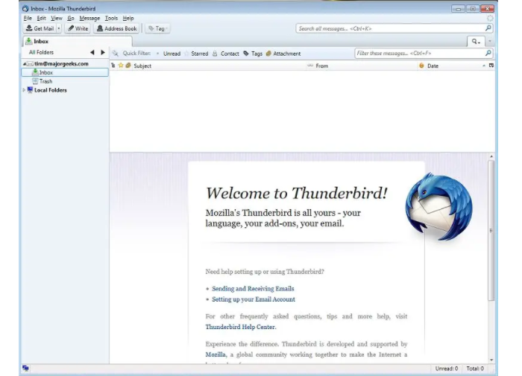Toggle the Attachment quick filter

[283, 54]
